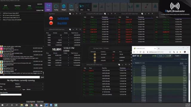This screenshot has height=107, width=191.
Task: Click the browser profile avatar
Action: (185, 52)
